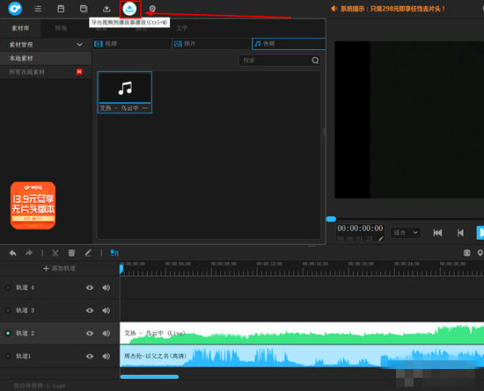Click the trash delete icon

(71, 253)
